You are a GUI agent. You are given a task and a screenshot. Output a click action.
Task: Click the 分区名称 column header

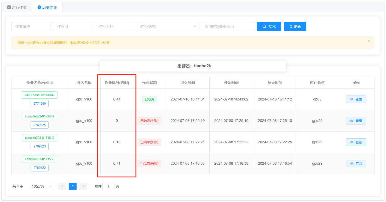84,83
